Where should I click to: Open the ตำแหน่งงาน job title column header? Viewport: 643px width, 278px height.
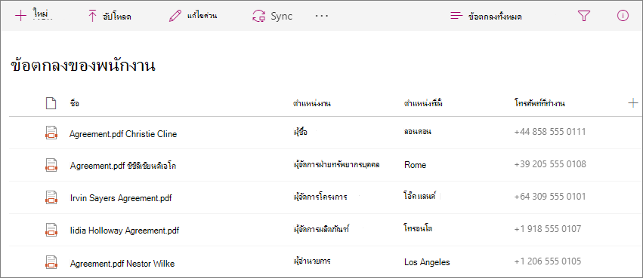tap(311, 103)
